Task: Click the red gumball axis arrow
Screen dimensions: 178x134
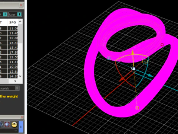Action: coord(122,79)
